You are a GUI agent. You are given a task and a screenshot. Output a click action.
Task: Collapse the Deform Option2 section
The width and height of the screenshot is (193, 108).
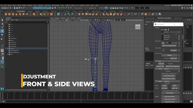pos(156,81)
